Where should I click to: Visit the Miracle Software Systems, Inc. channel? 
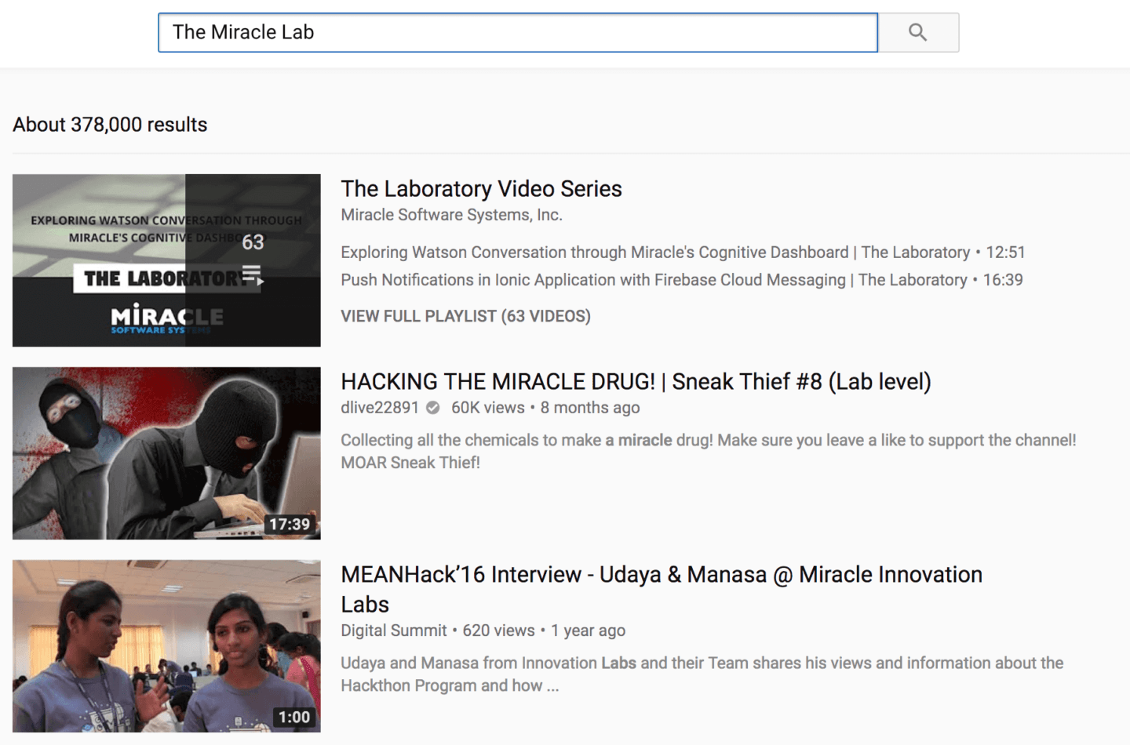(x=451, y=214)
